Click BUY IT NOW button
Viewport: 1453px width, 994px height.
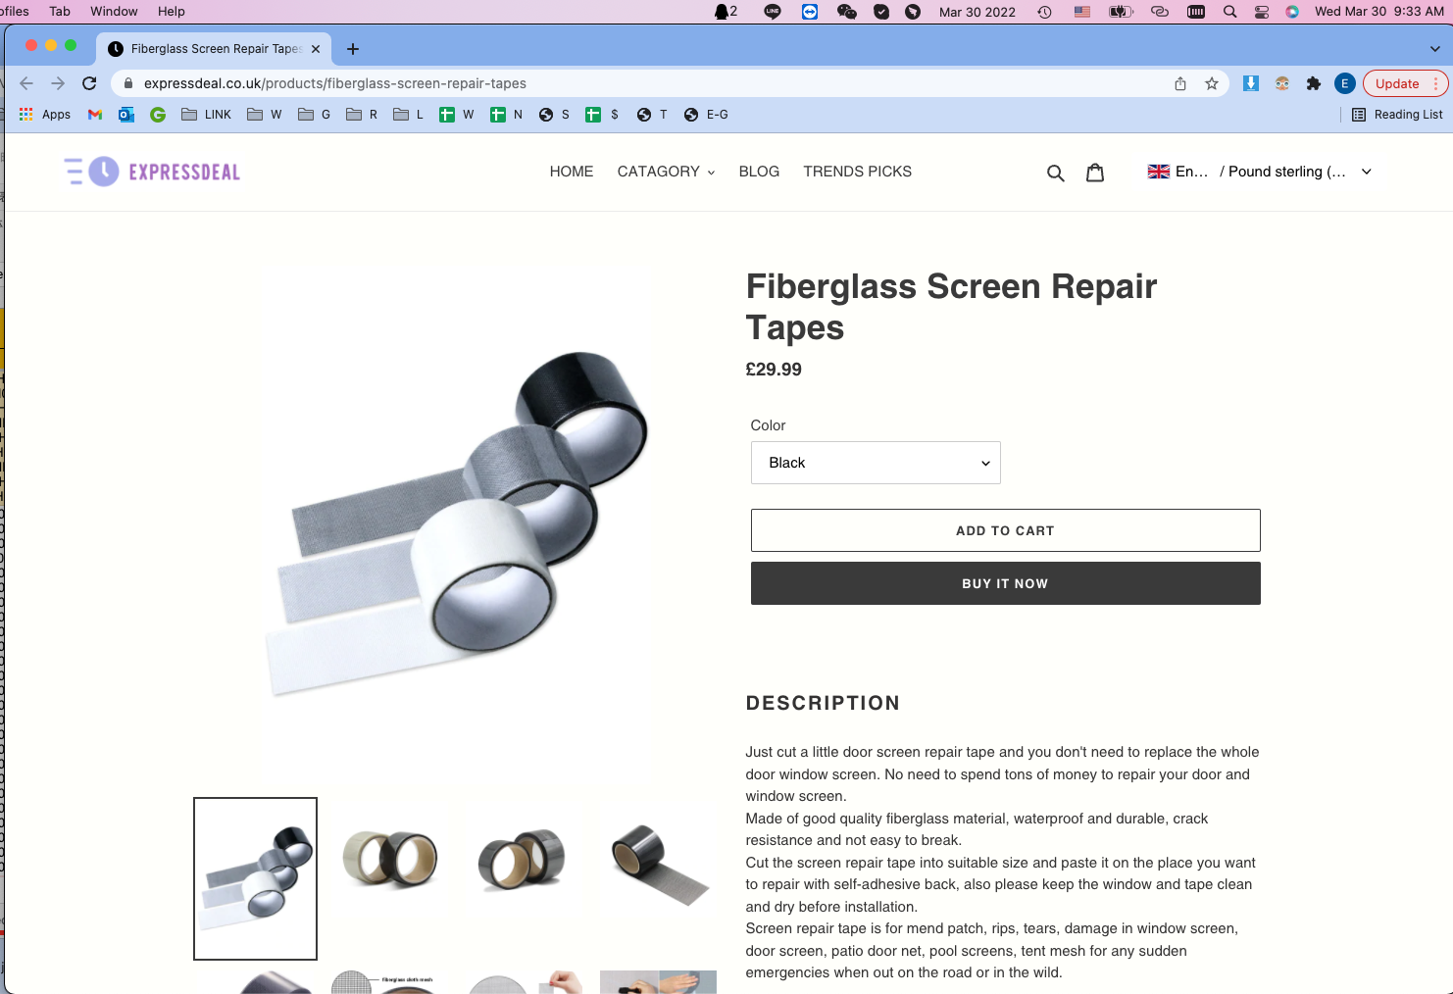(x=1005, y=583)
